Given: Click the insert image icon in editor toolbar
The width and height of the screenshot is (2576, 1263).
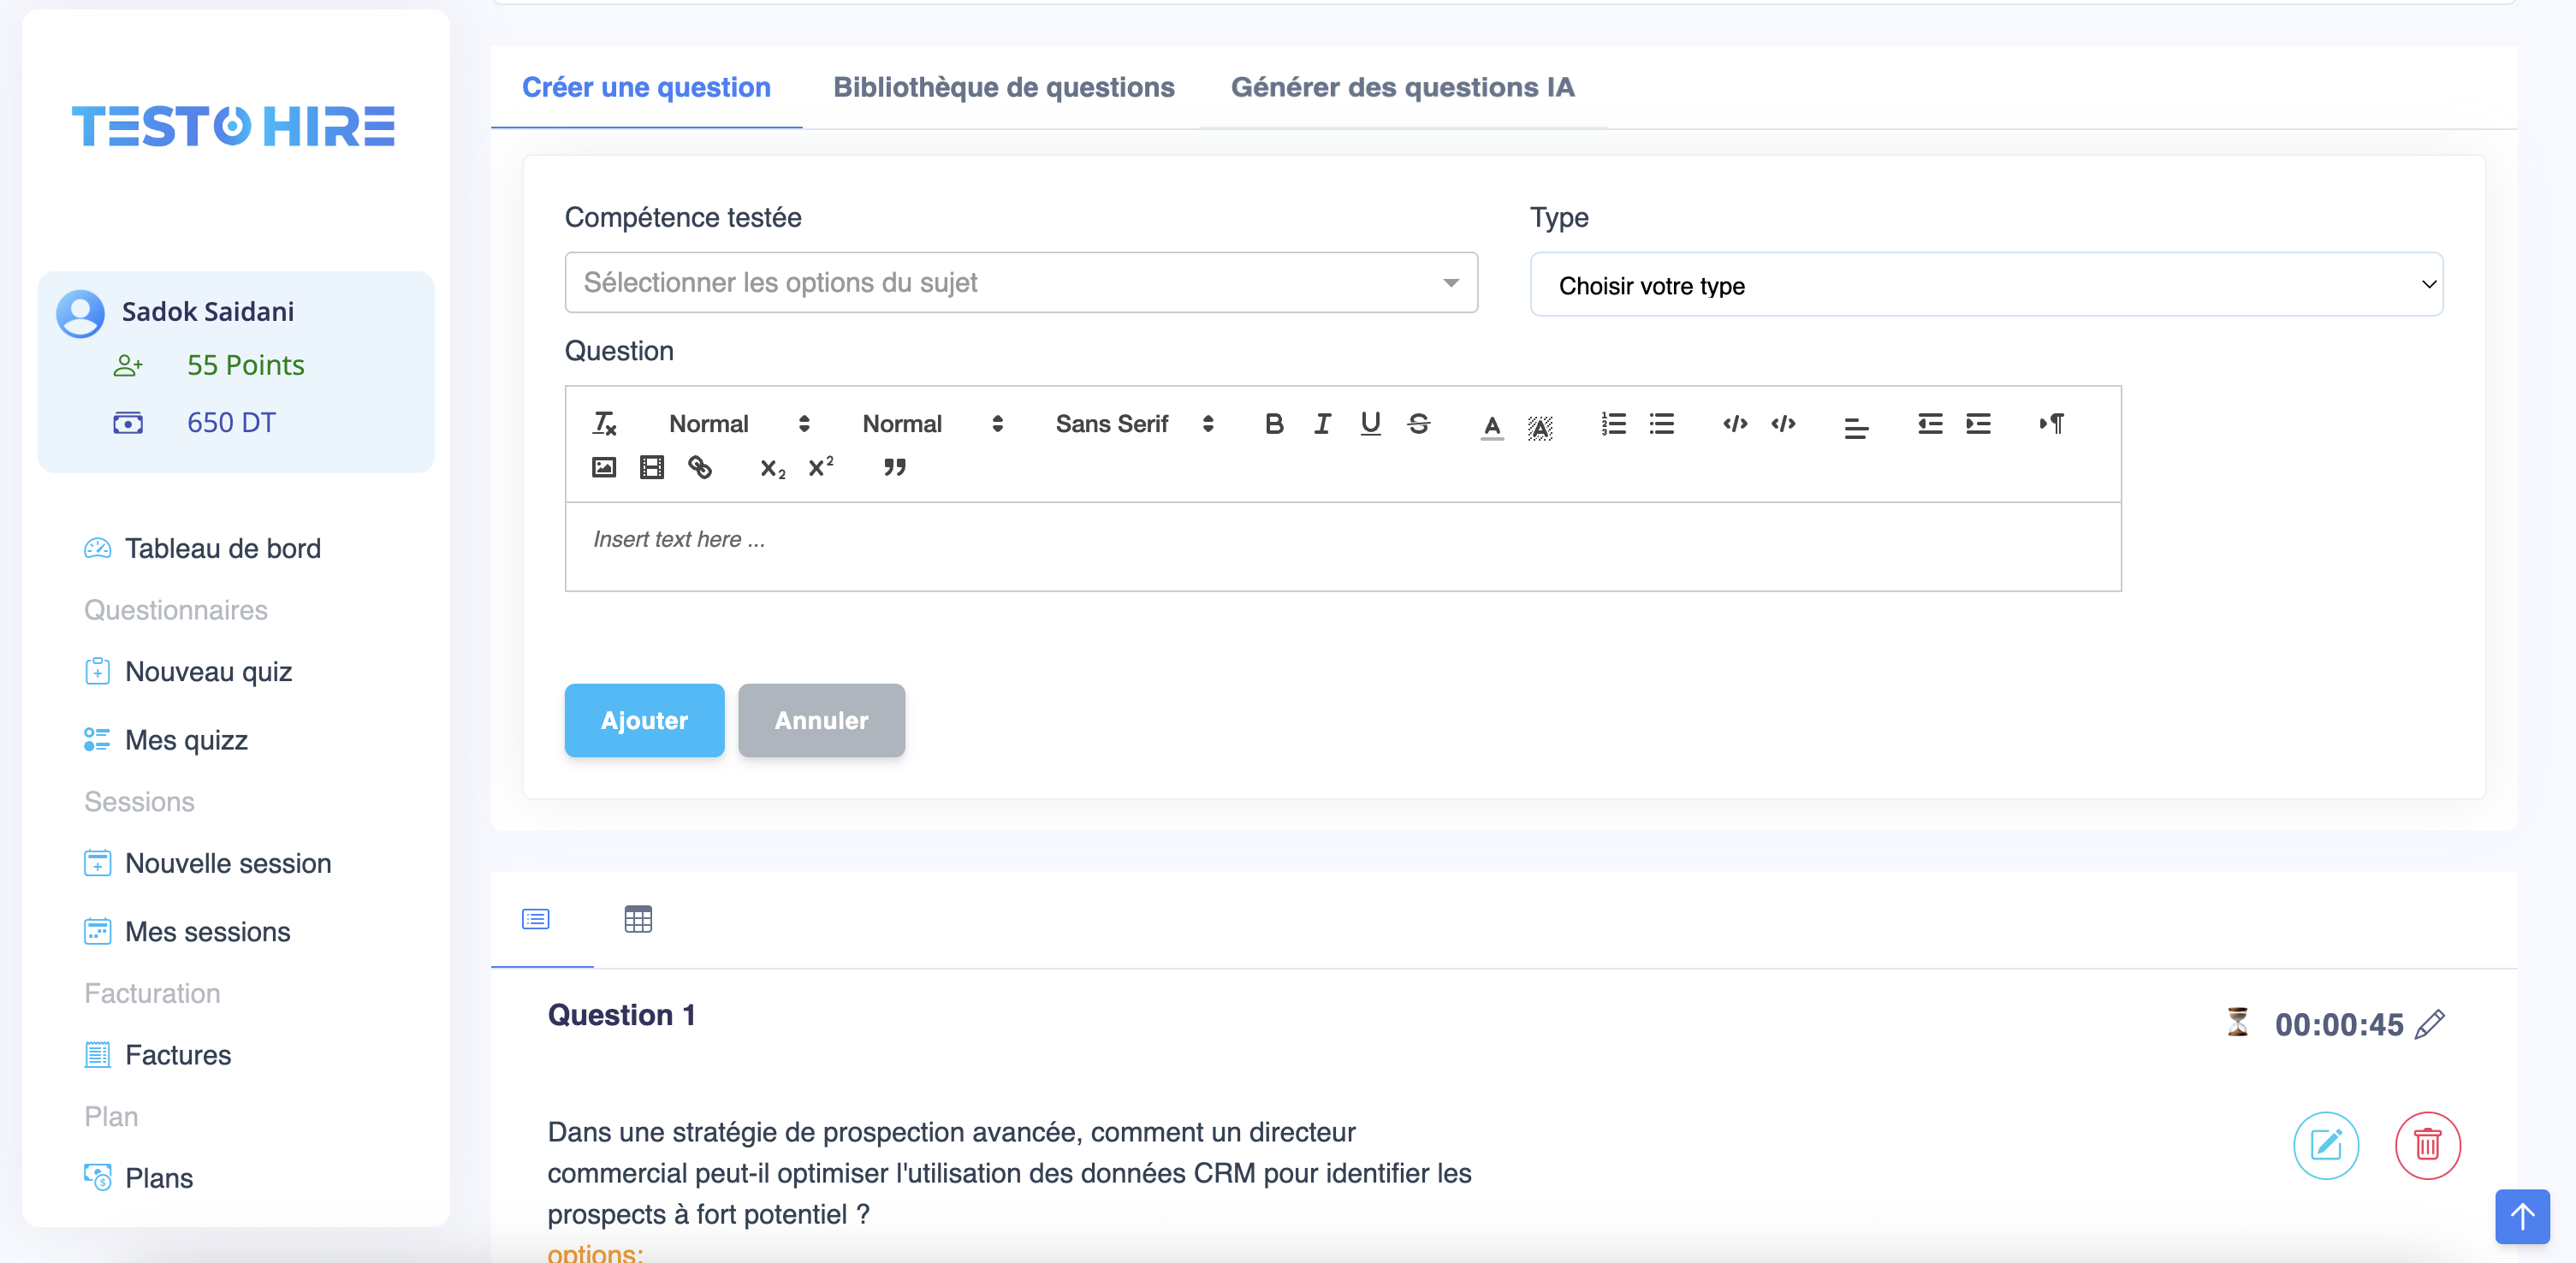Looking at the screenshot, I should click(x=604, y=467).
